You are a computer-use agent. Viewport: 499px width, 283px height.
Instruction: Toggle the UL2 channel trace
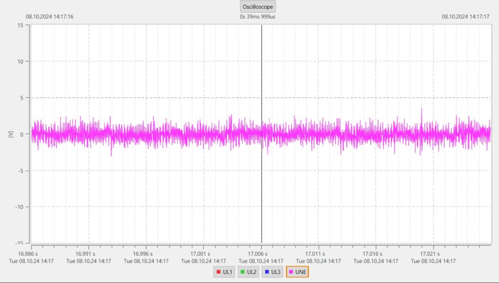tap(249, 272)
